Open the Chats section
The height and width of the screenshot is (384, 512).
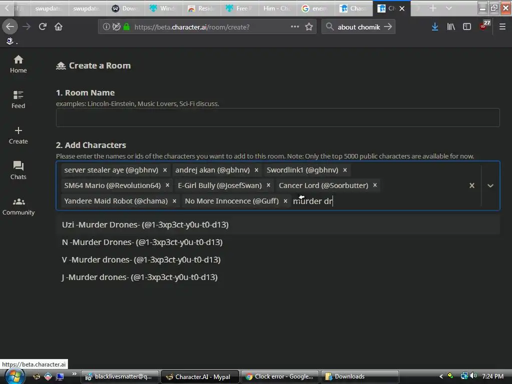pyautogui.click(x=18, y=171)
